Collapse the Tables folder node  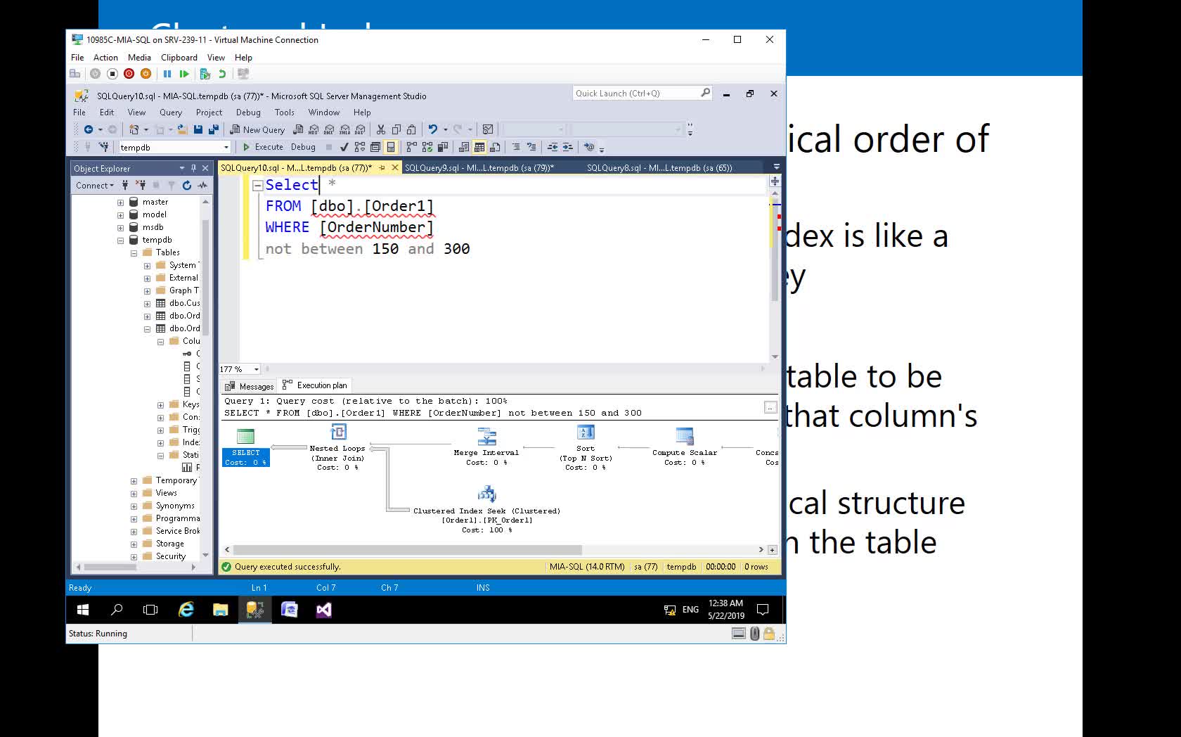pyautogui.click(x=134, y=253)
